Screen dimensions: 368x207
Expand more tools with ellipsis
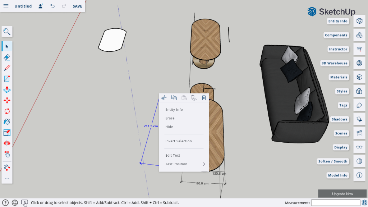click(x=7, y=178)
